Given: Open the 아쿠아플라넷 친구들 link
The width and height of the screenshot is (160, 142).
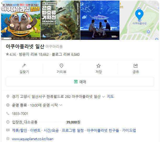Looking at the screenshot, I should click(103, 130).
